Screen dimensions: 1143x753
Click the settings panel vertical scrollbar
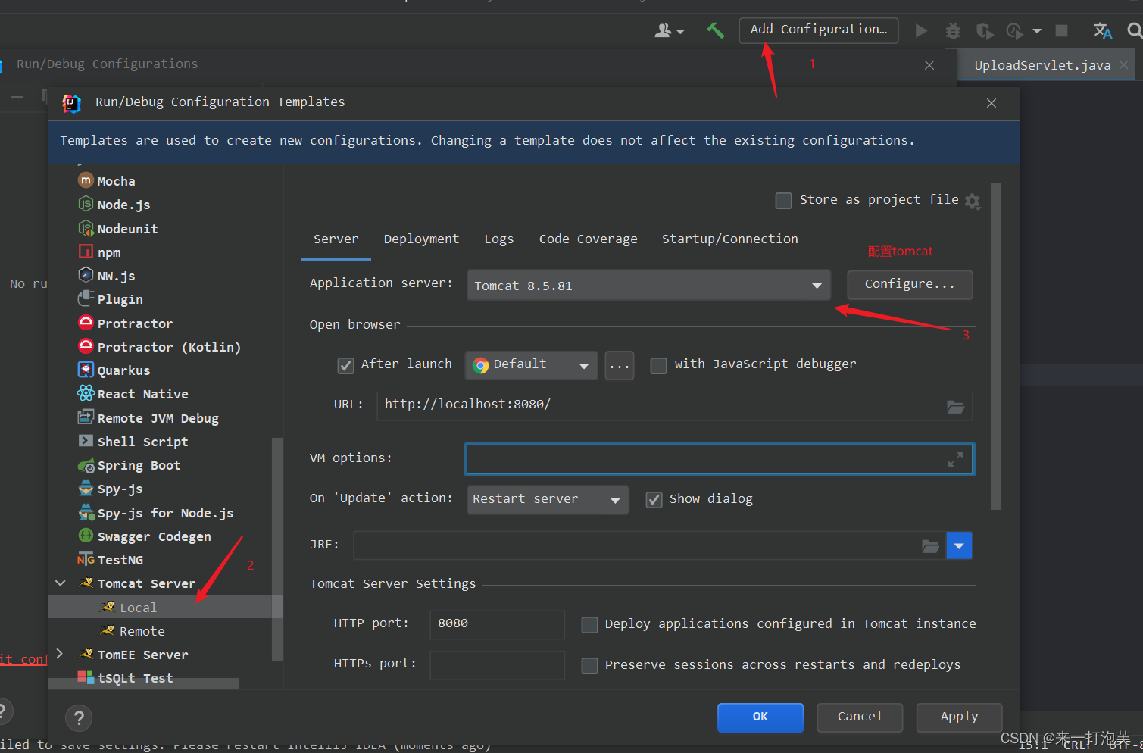[x=996, y=346]
